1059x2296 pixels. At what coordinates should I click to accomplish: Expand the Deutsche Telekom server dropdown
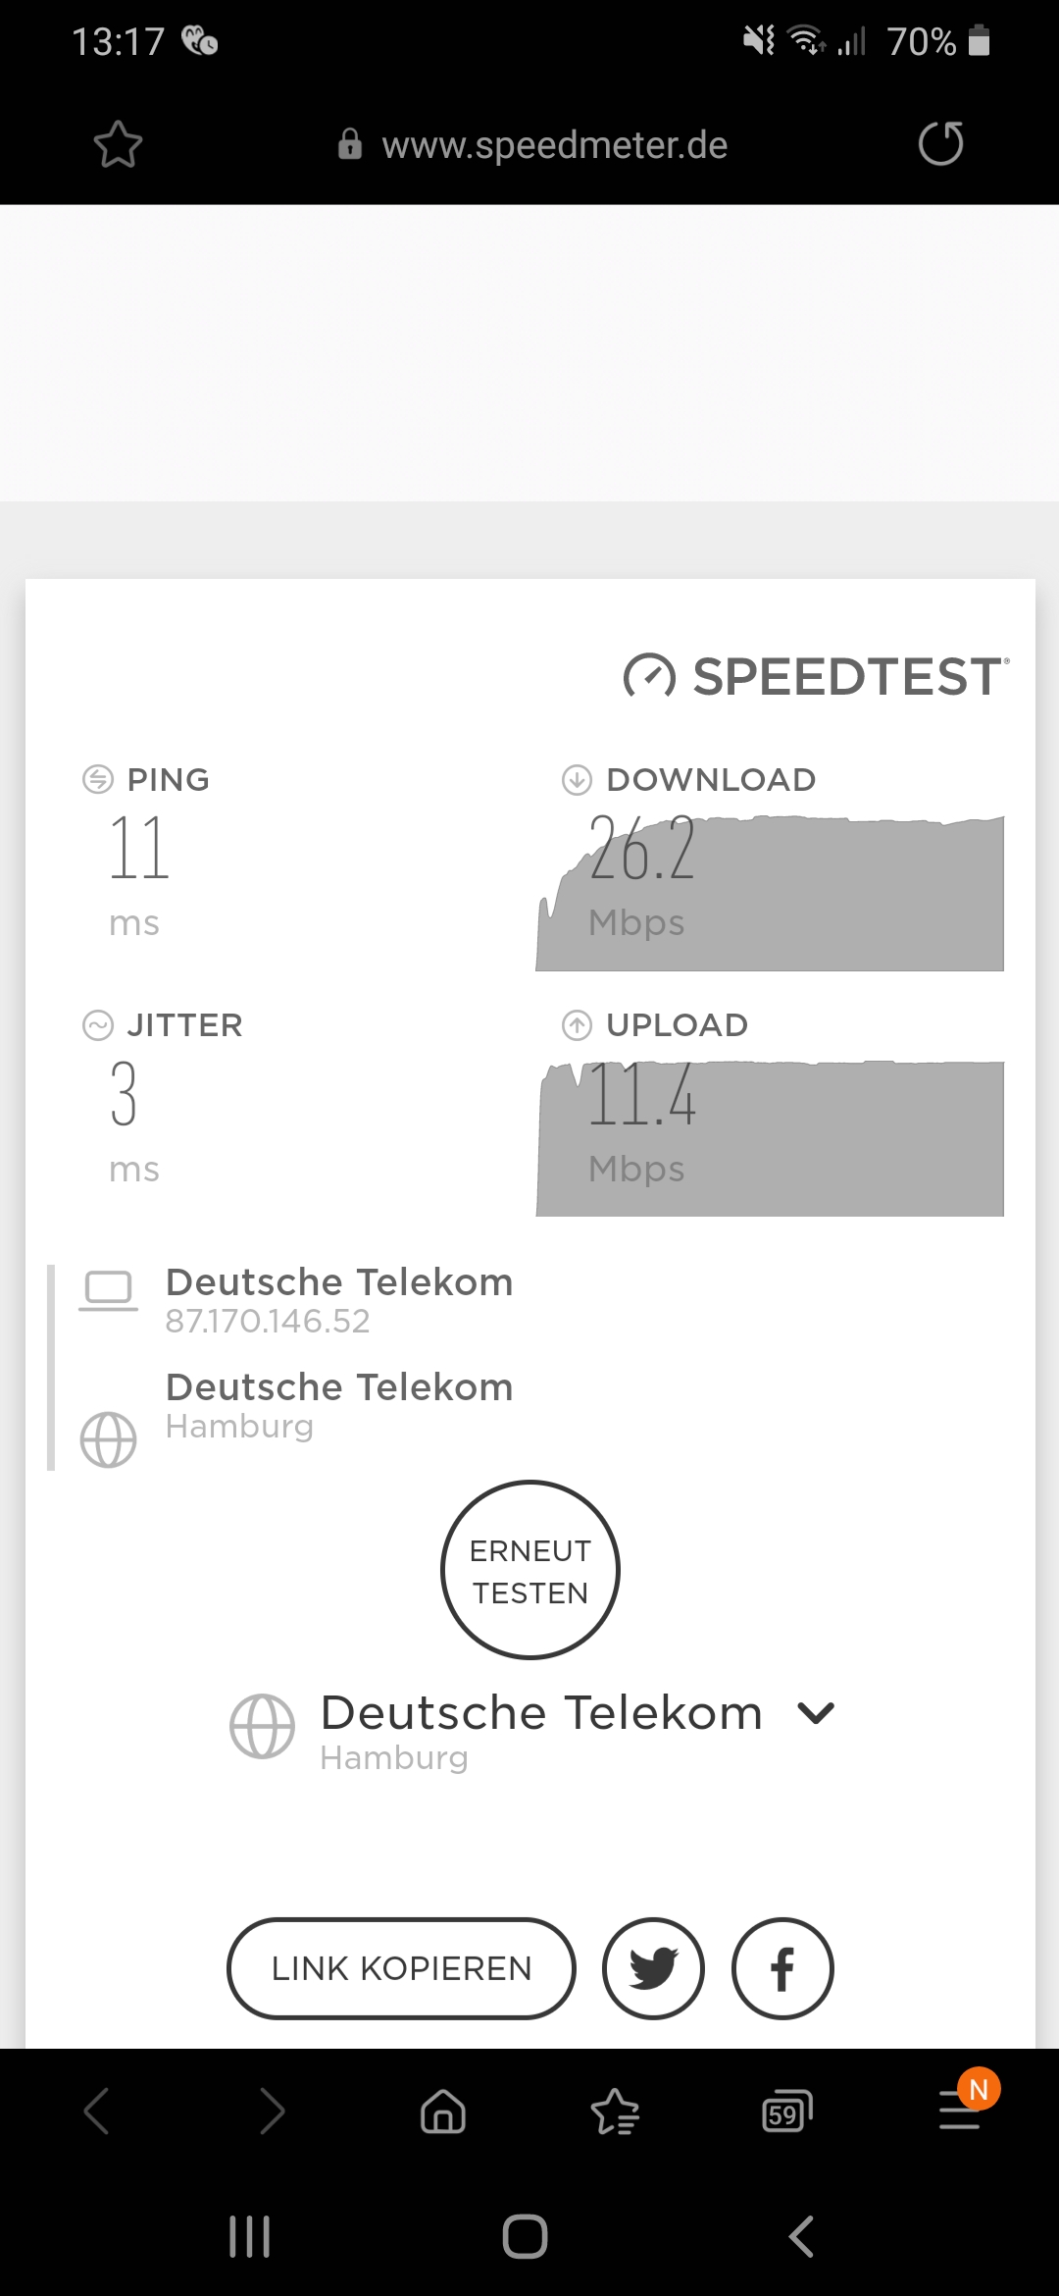click(x=816, y=1714)
